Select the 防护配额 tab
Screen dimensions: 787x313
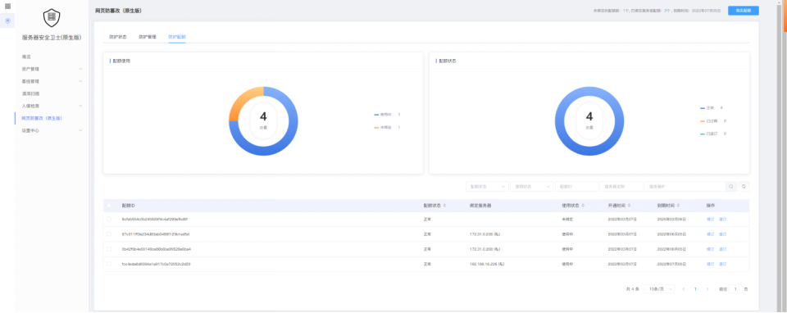(177, 37)
